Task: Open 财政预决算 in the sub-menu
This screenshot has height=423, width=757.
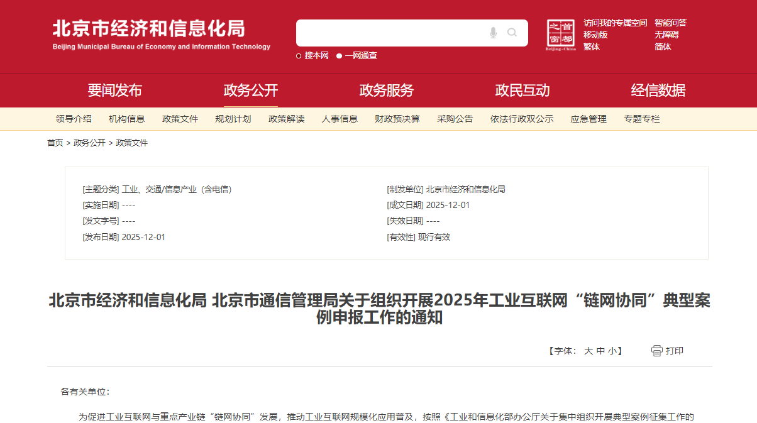Action: point(397,119)
